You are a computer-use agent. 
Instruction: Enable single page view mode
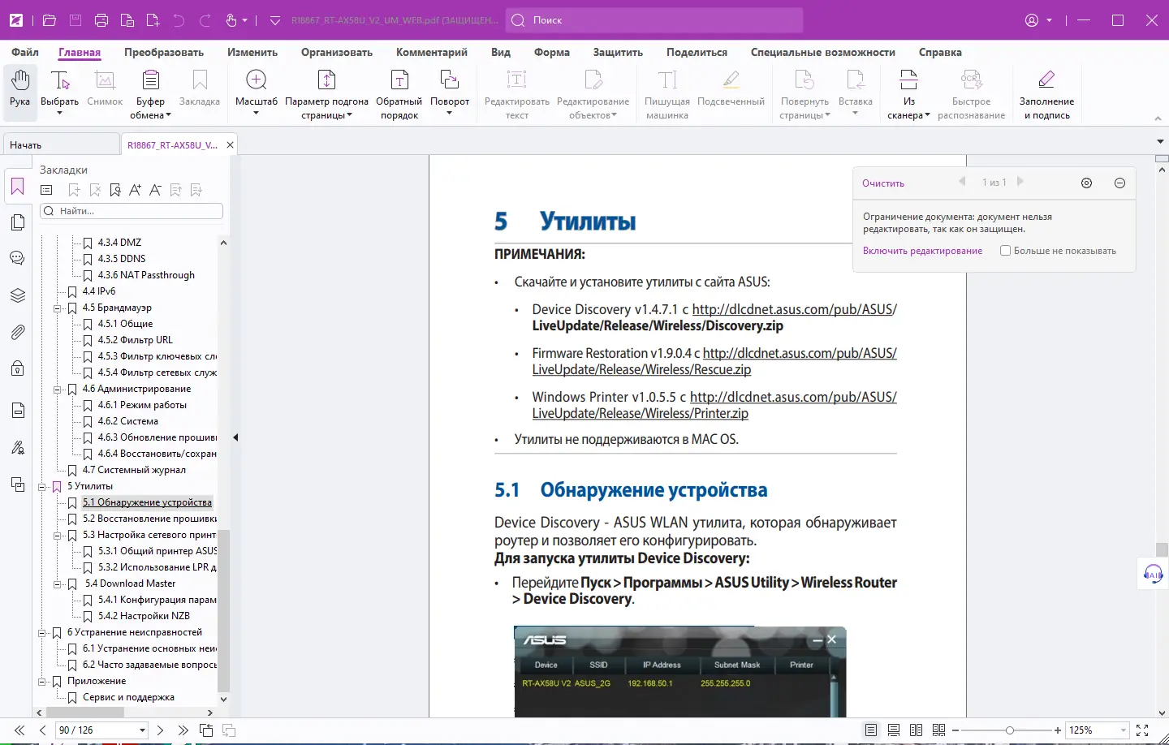click(870, 730)
